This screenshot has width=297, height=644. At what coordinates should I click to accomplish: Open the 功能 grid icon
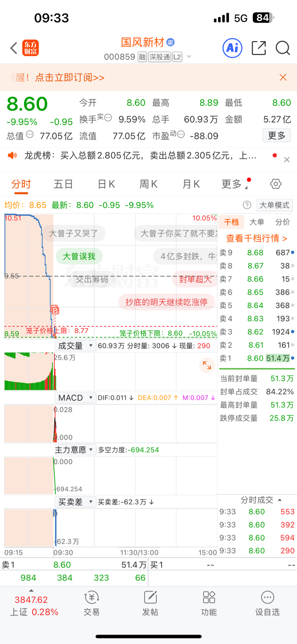[209, 598]
